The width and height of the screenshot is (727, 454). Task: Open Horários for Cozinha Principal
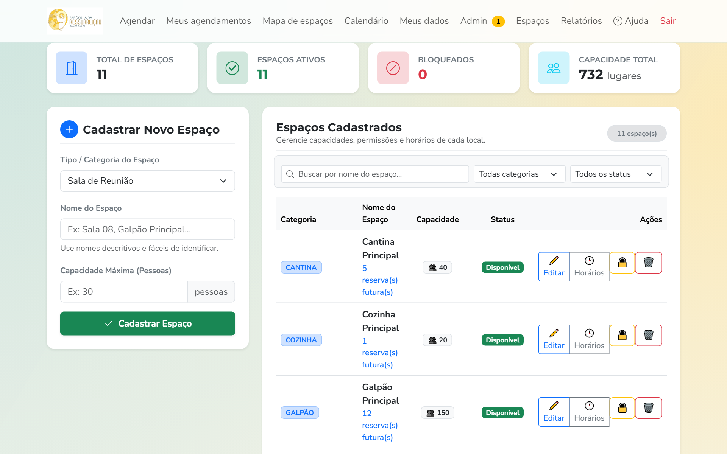[x=589, y=339]
